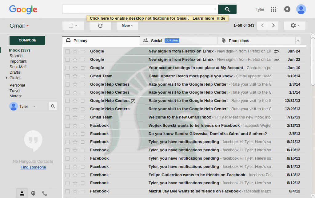Open the Drafts folder
The image size is (315, 198).
15,72
